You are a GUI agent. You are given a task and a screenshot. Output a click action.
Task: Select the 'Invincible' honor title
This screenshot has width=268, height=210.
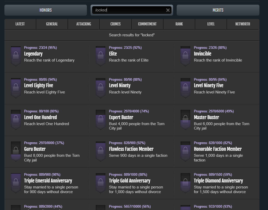pos(202,54)
